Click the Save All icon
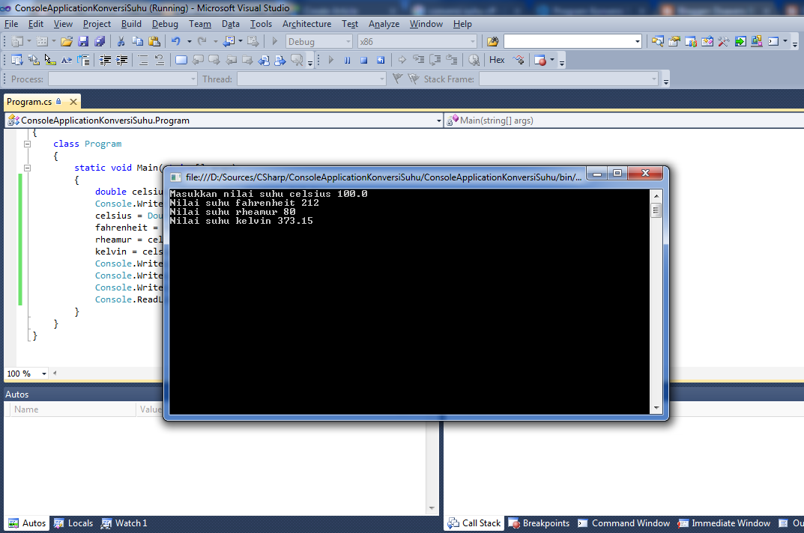Viewport: 804px width, 533px height. click(x=100, y=41)
